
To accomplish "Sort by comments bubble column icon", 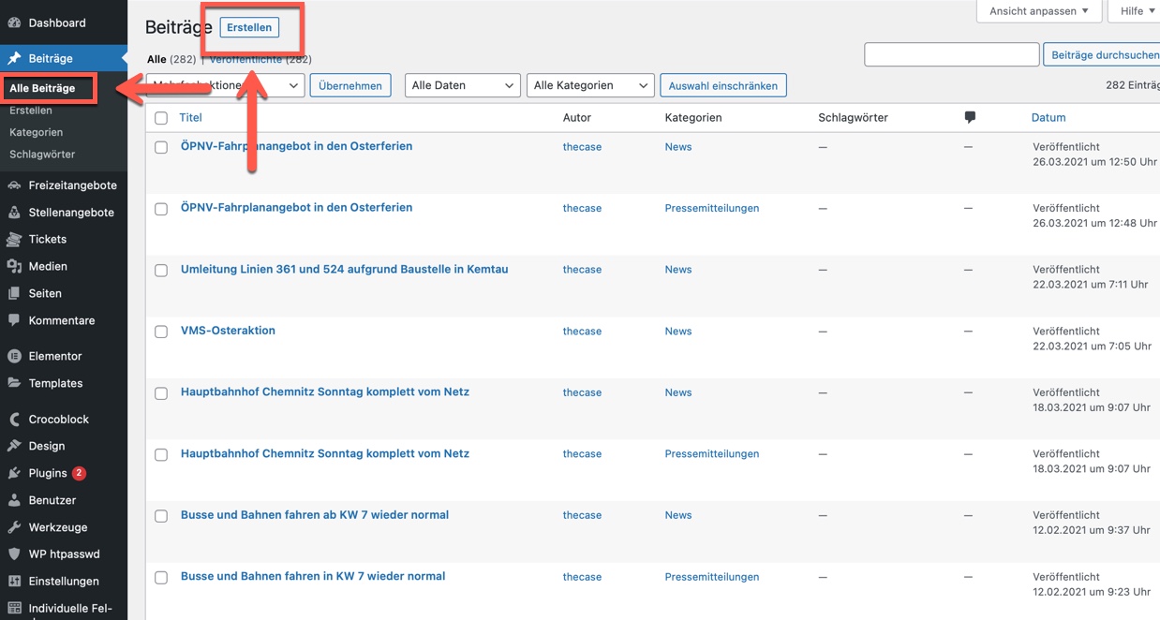I will (x=970, y=118).
